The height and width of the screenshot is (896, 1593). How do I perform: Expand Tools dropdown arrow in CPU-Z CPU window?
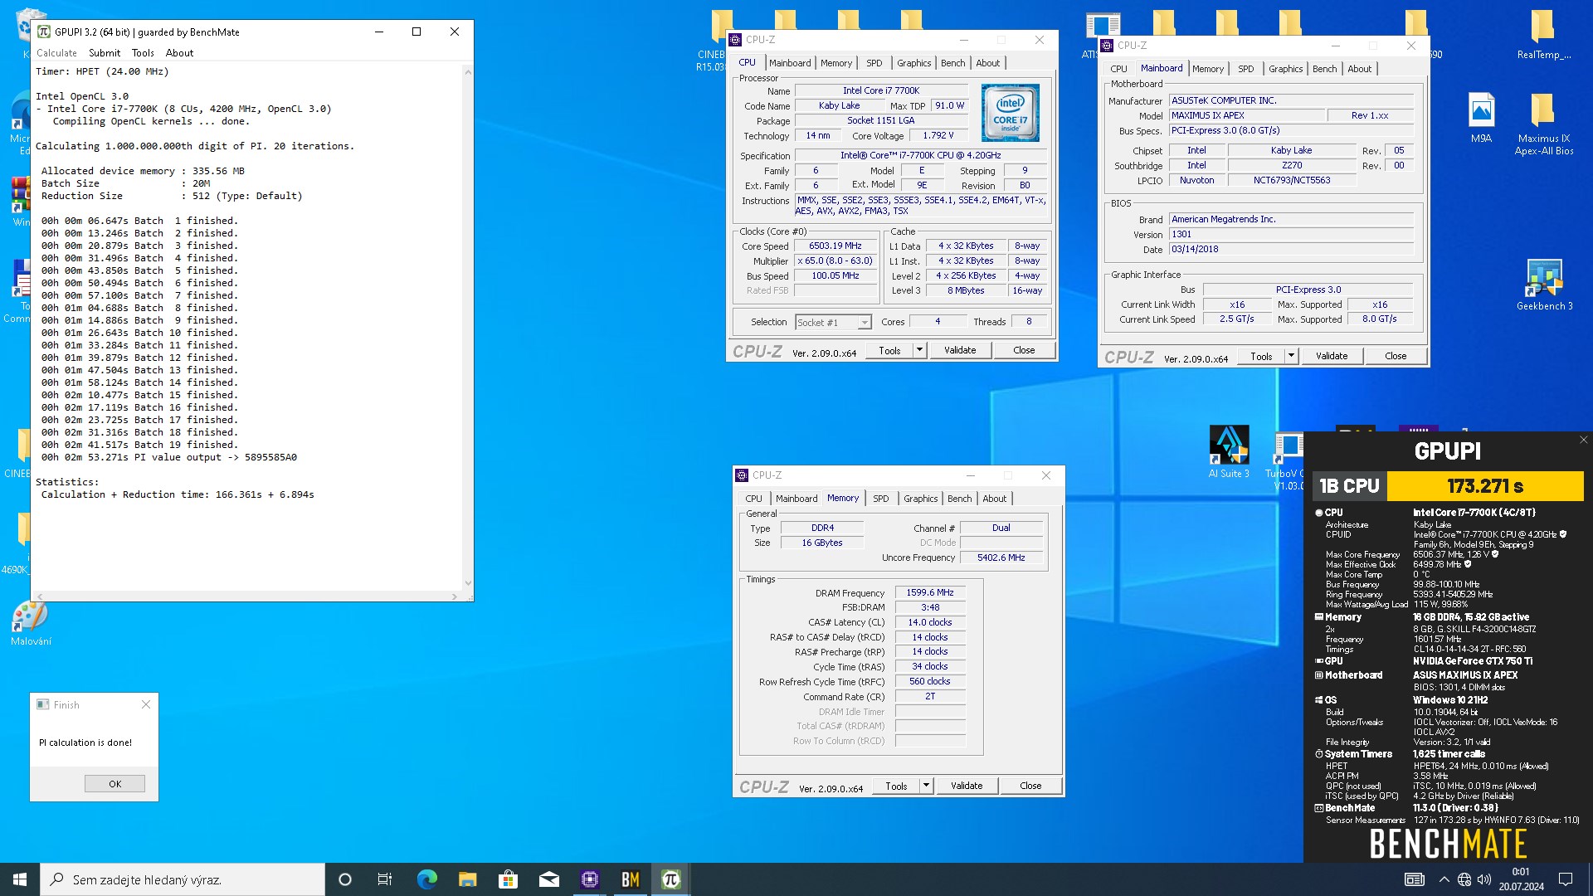(919, 350)
